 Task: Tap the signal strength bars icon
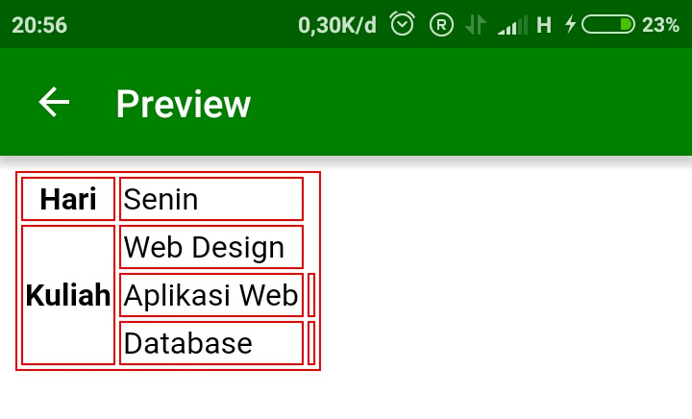[512, 25]
